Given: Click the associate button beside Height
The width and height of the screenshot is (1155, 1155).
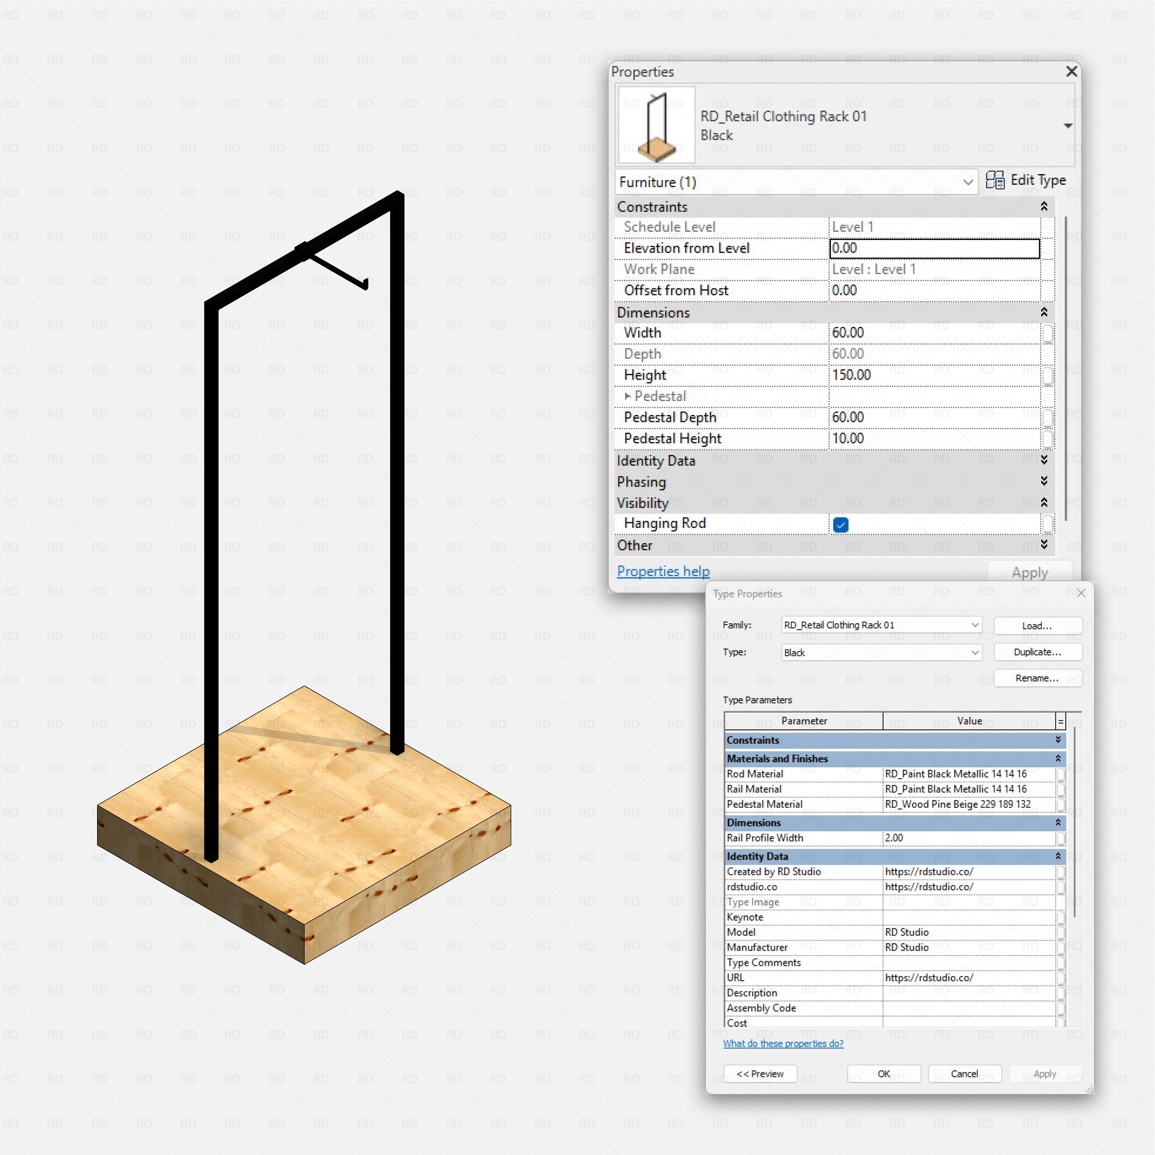Looking at the screenshot, I should (1047, 376).
